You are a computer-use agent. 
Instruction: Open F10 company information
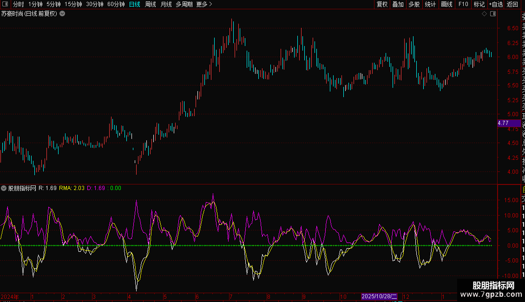(463, 4)
